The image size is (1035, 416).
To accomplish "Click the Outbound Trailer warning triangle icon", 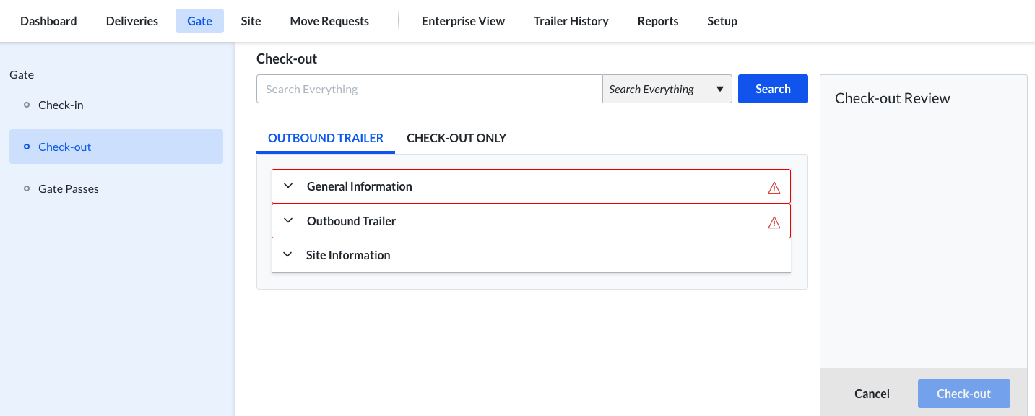I will point(774,222).
